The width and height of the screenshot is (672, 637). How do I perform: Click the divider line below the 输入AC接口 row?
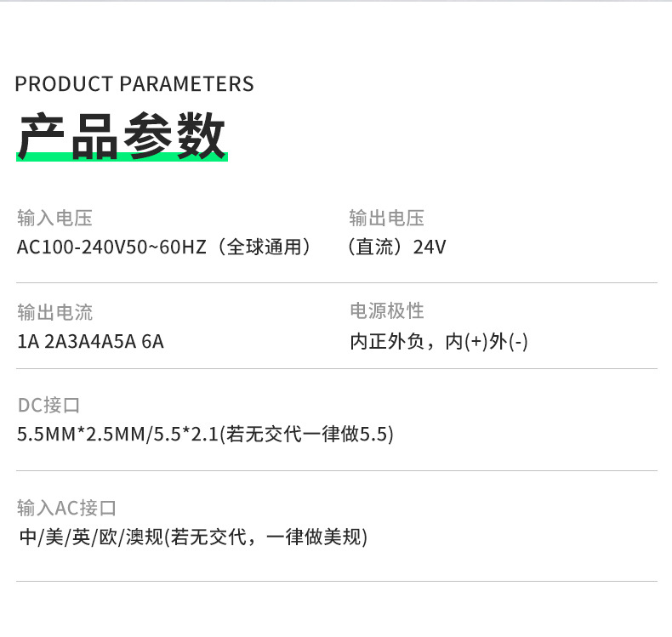pyautogui.click(x=337, y=581)
